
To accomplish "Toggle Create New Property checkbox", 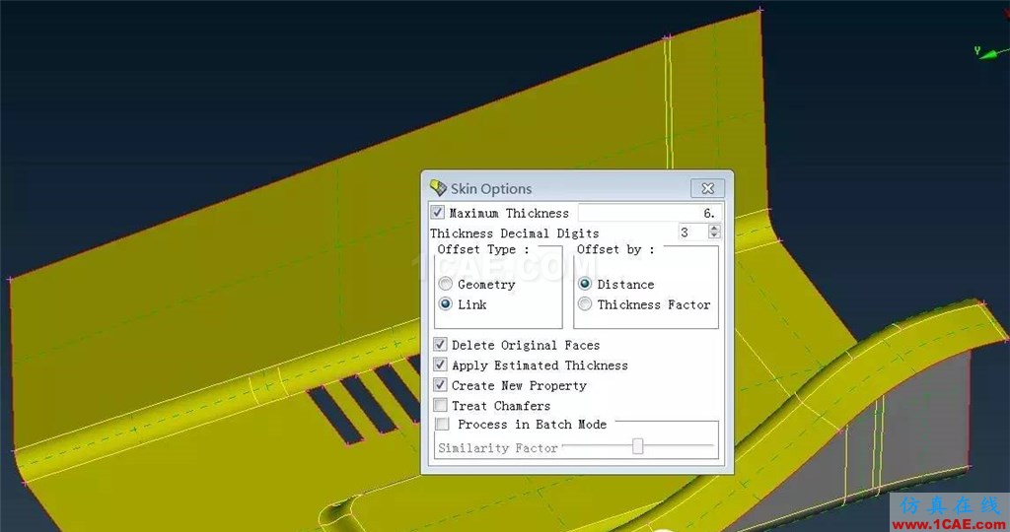I will [440, 384].
